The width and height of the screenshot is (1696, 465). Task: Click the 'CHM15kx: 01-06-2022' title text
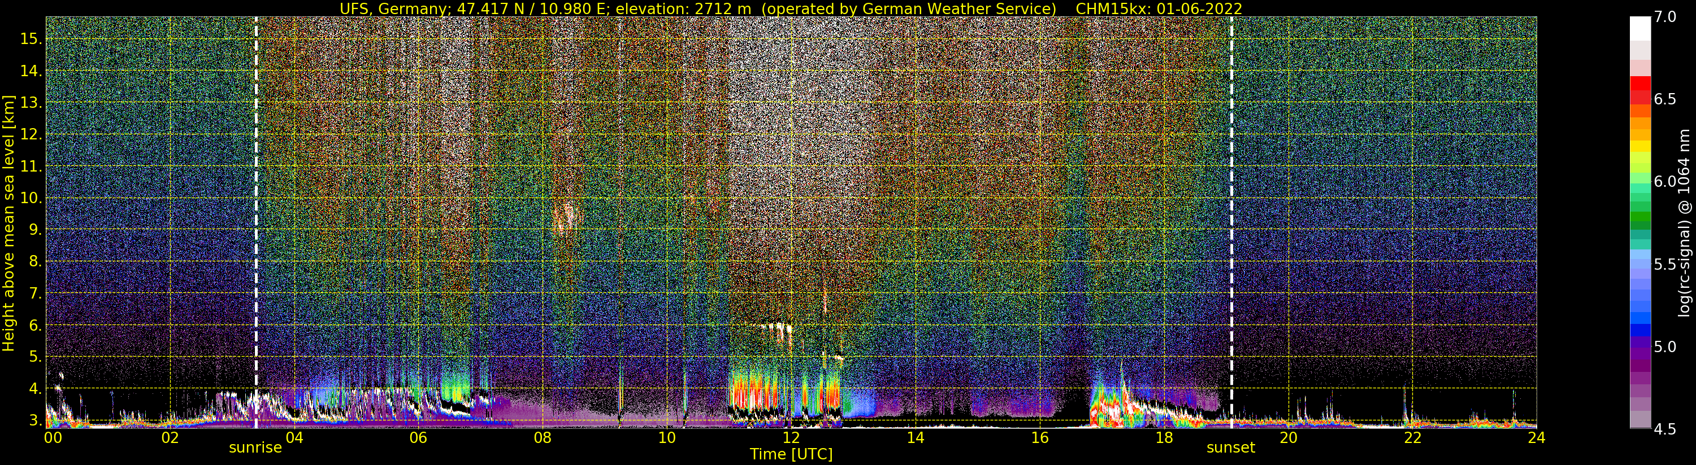[x=1159, y=8]
